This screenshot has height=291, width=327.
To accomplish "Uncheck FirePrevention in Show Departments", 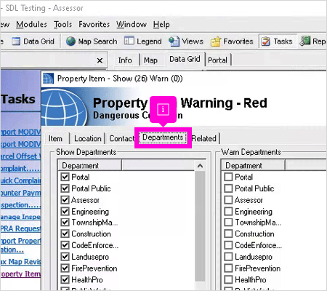I will pyautogui.click(x=65, y=268).
